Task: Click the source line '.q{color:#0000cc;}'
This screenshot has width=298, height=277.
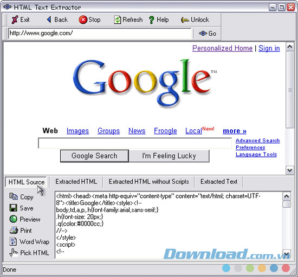Action: pos(80,223)
